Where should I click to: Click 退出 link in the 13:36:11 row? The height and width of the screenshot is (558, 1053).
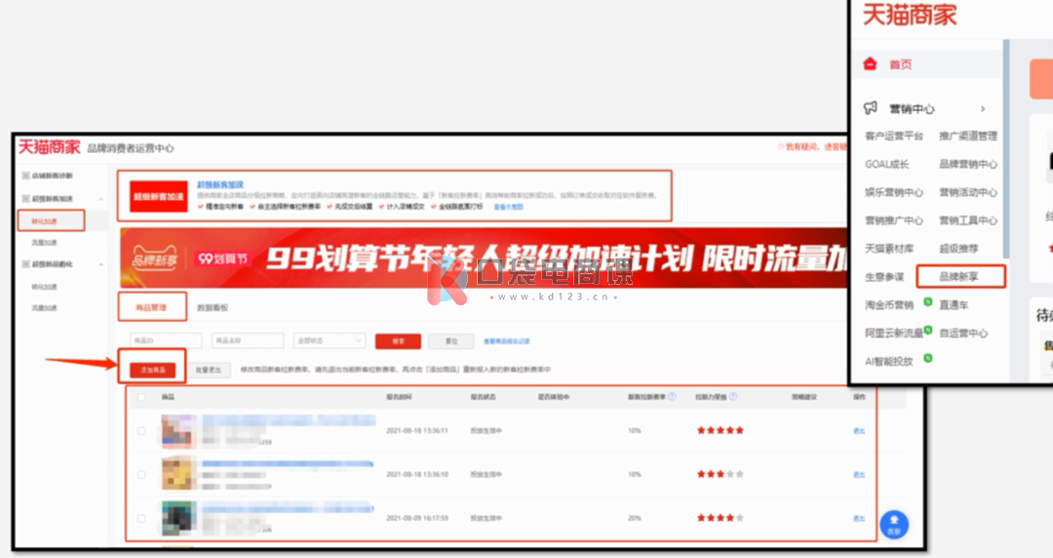(x=858, y=431)
